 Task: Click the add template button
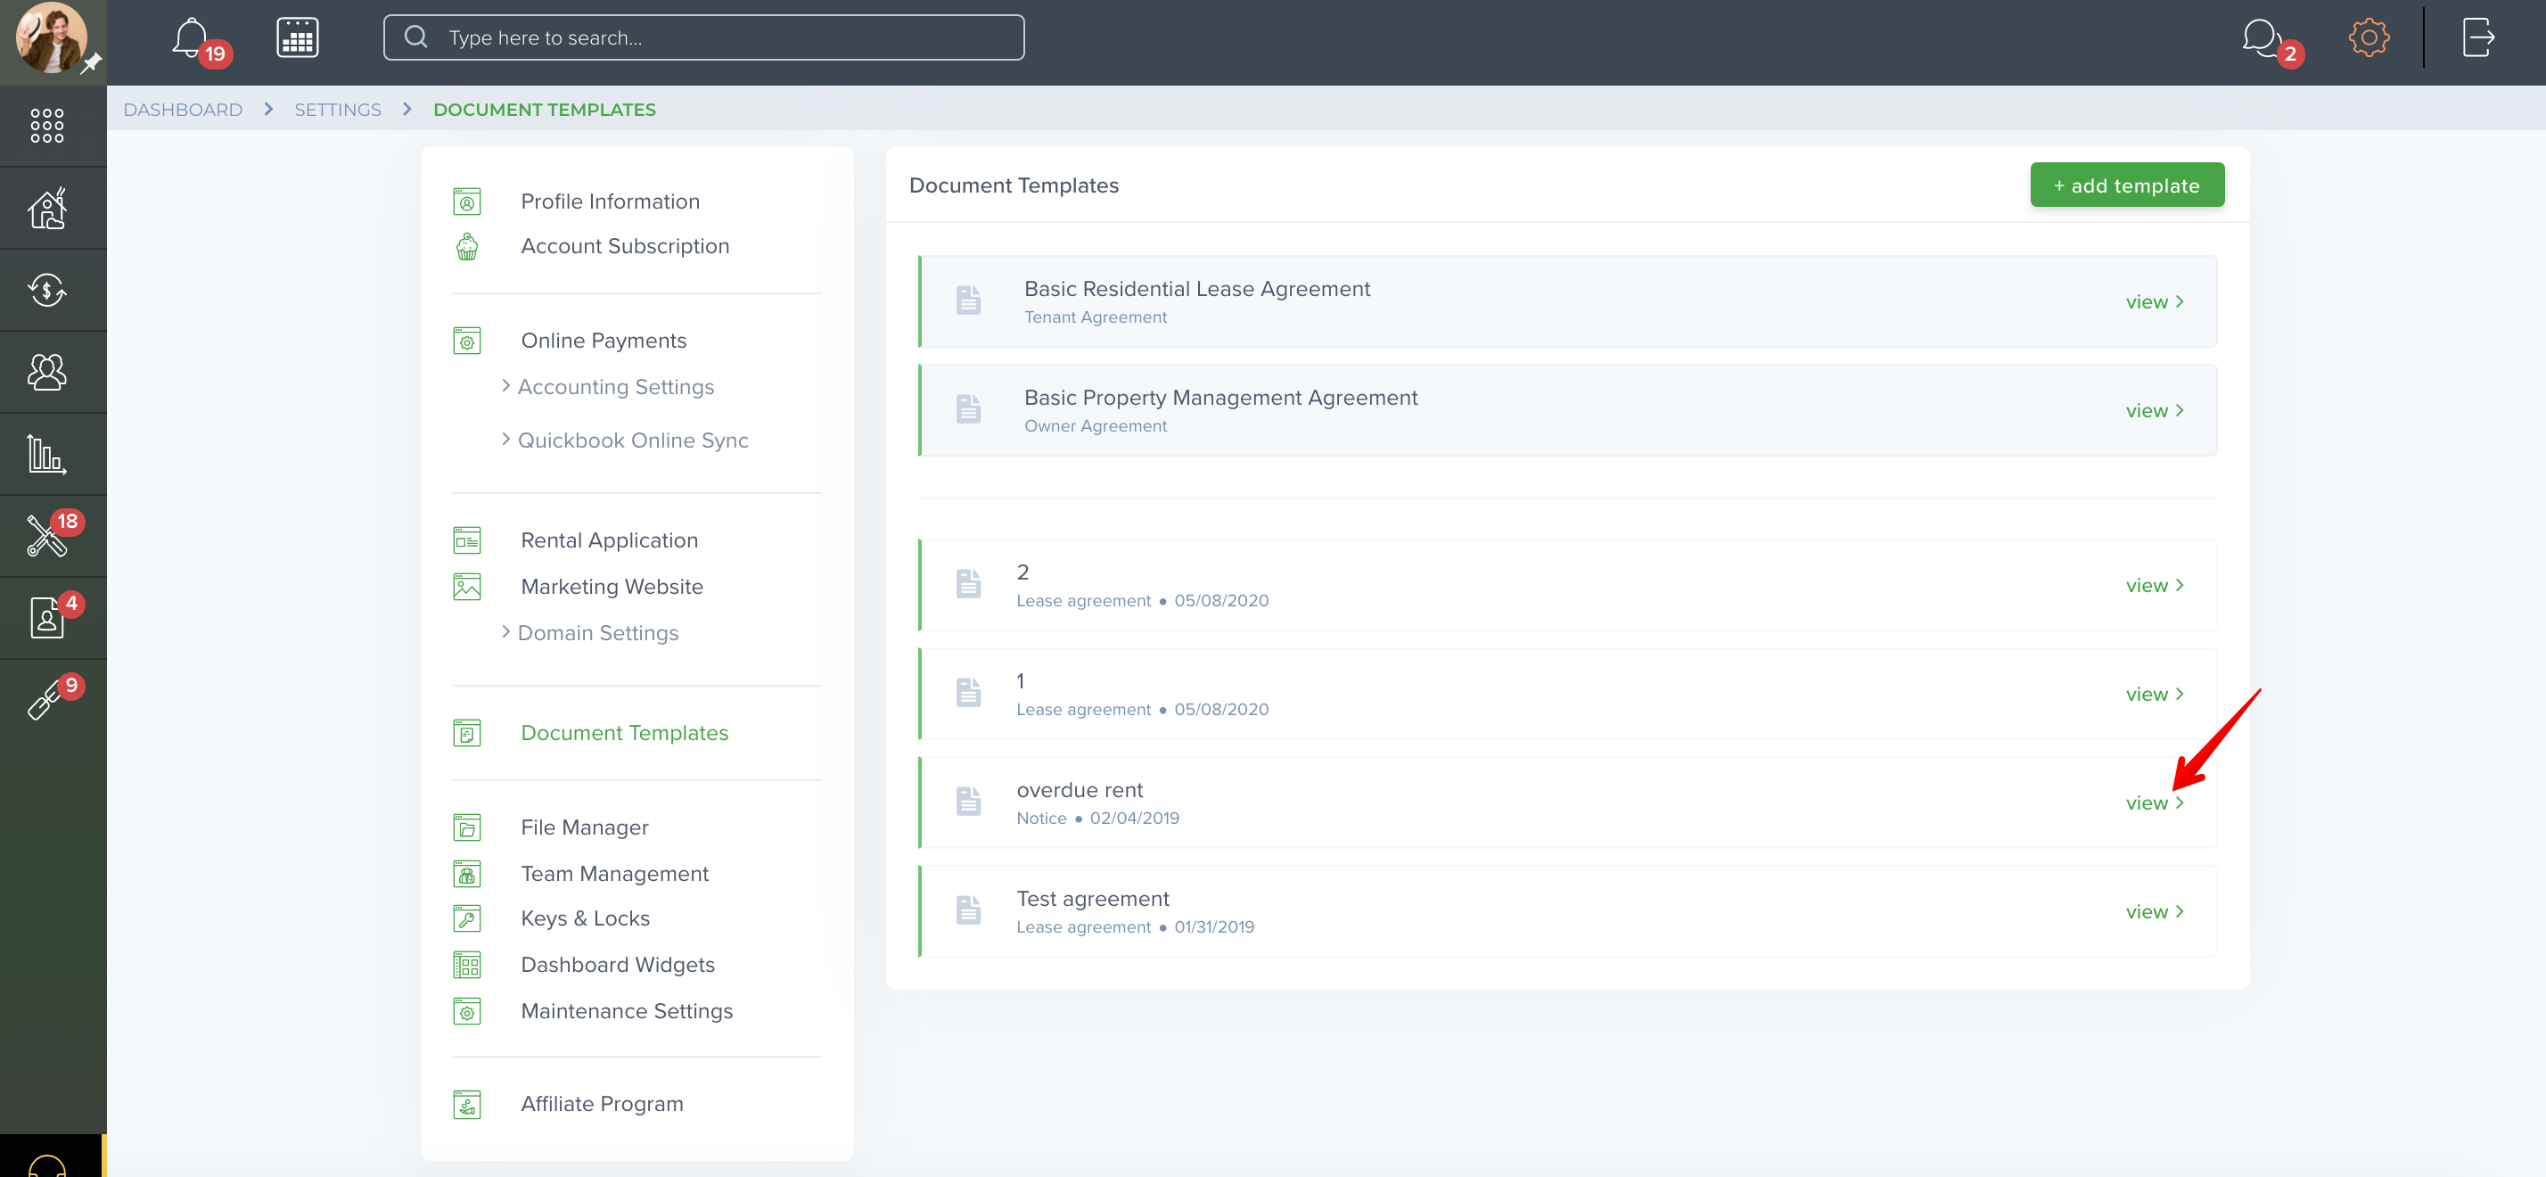click(x=2126, y=185)
